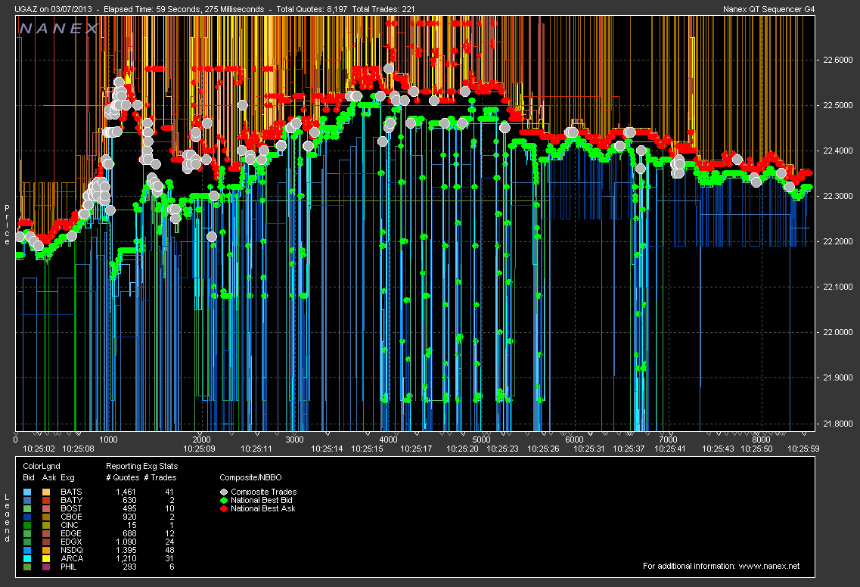
Task: Click the ARCA quote count 1,210
Action: [x=126, y=558]
